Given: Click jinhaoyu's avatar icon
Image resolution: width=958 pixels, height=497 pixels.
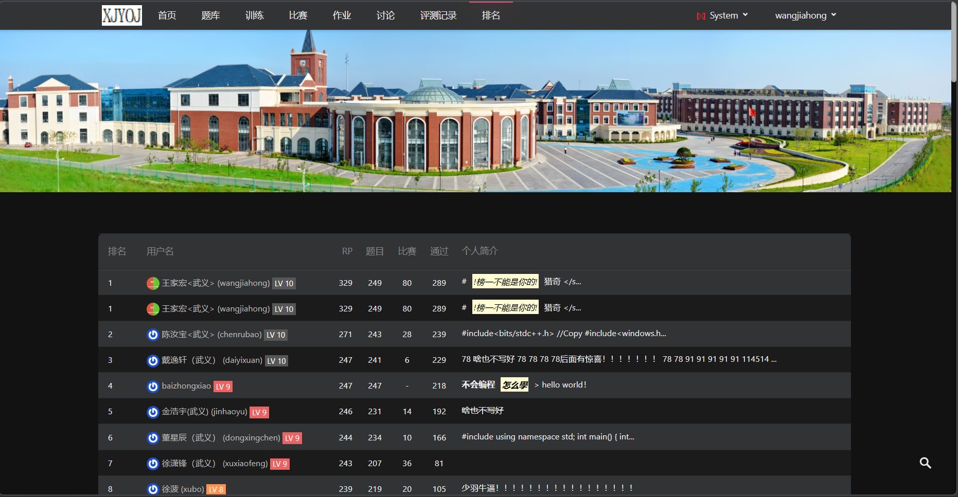Looking at the screenshot, I should (x=153, y=412).
